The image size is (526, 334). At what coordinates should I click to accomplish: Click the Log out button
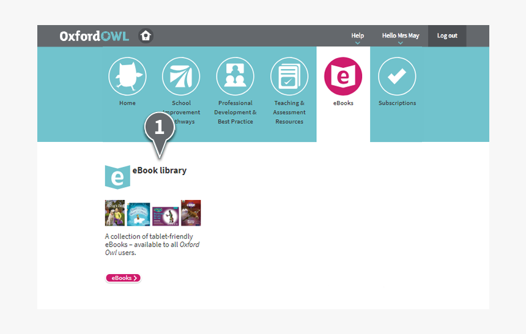[x=447, y=35]
